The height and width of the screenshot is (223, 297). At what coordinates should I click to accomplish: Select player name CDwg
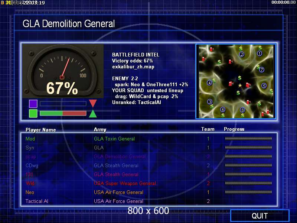(32, 165)
